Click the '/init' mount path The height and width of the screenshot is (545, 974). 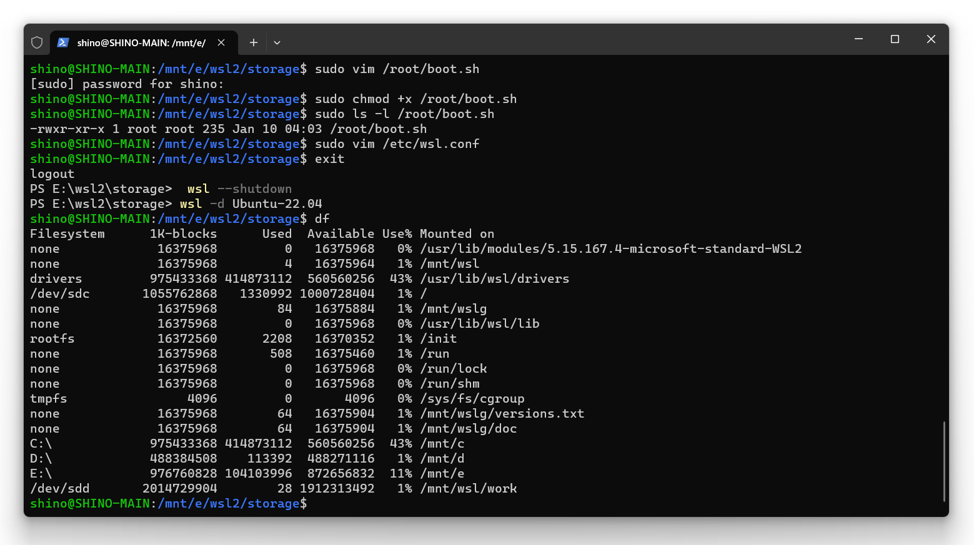[x=439, y=339]
